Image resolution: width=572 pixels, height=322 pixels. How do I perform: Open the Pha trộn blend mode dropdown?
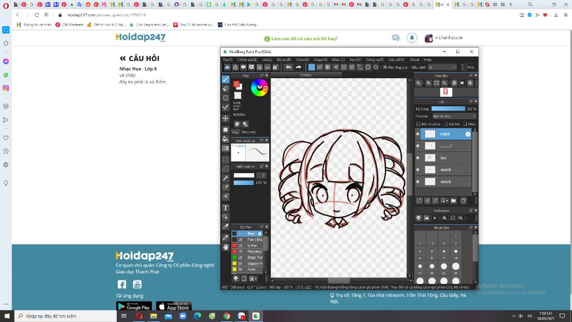tap(454, 116)
